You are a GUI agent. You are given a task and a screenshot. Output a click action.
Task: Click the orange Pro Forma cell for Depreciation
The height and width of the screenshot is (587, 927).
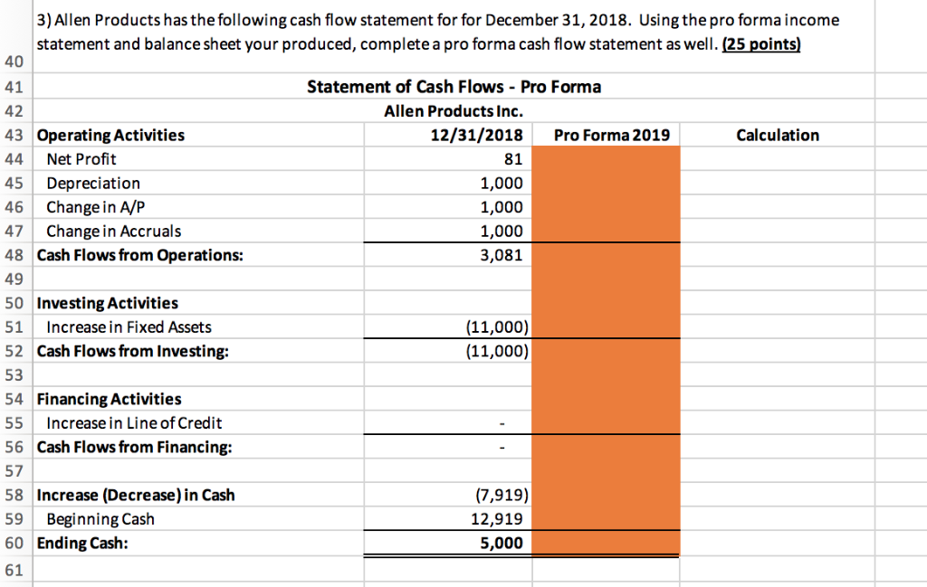pos(606,183)
